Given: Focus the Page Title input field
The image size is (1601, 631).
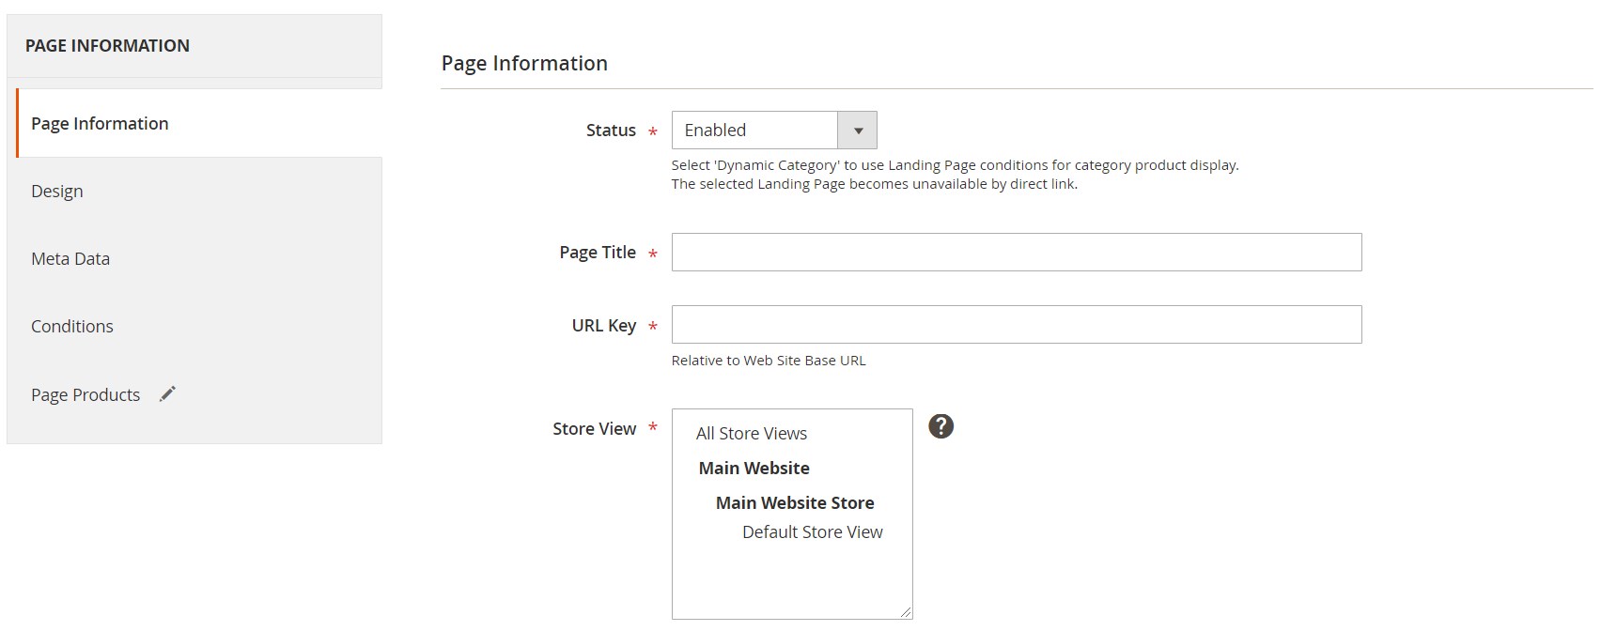Looking at the screenshot, I should pos(1017,253).
